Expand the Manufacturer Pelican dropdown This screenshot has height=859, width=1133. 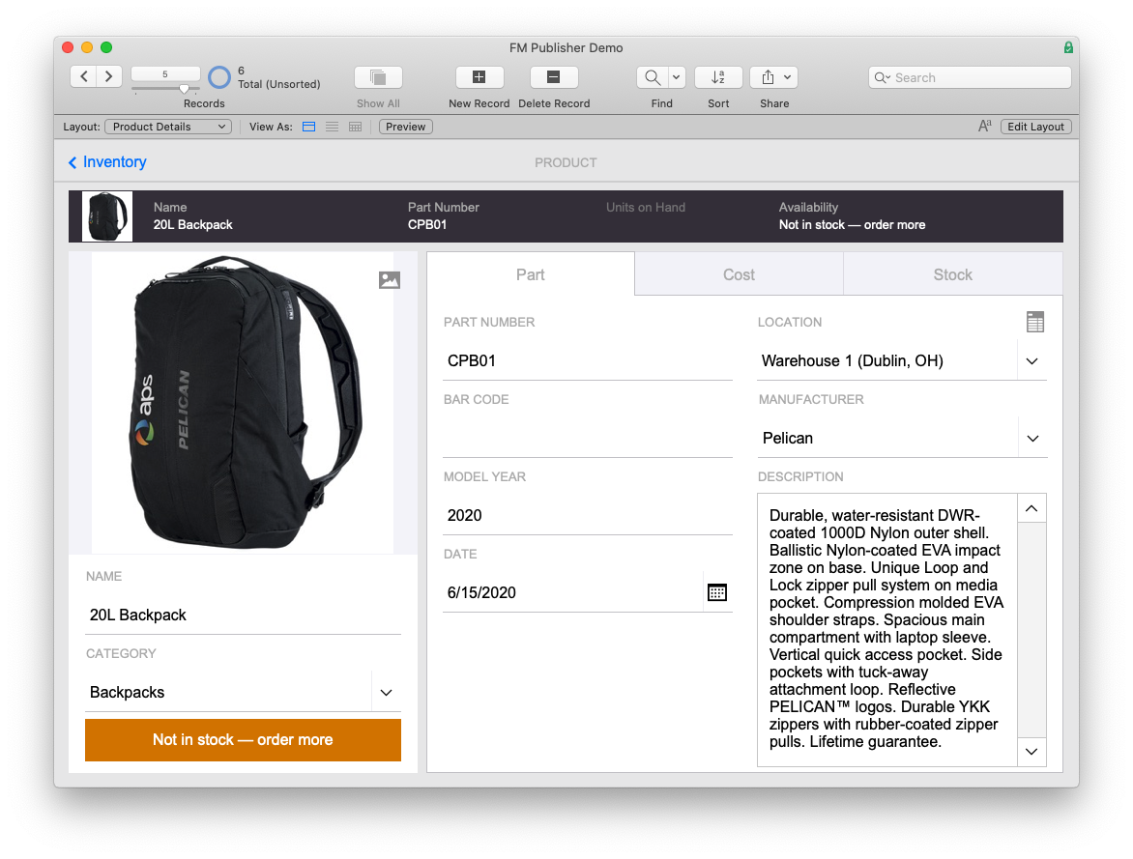(1032, 439)
